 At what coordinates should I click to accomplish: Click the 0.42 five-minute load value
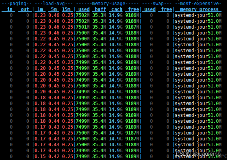click(54, 156)
